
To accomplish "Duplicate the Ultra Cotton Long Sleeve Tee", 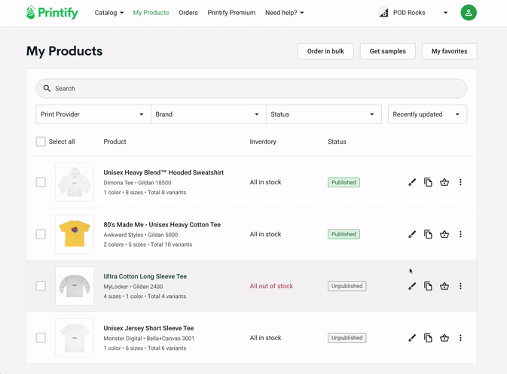I will click(x=428, y=286).
